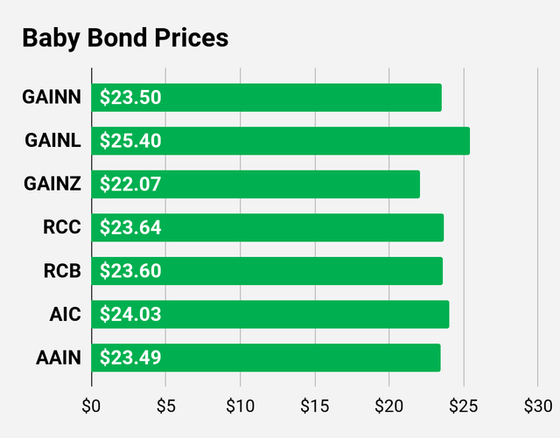Image resolution: width=560 pixels, height=438 pixels.
Task: Click the AIC category label
Action: (x=66, y=314)
